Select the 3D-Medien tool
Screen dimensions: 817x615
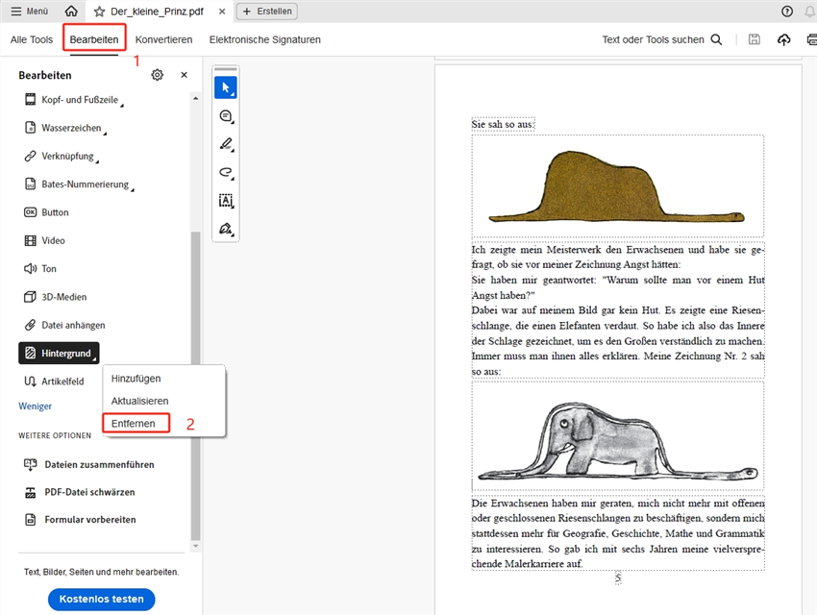coord(55,296)
